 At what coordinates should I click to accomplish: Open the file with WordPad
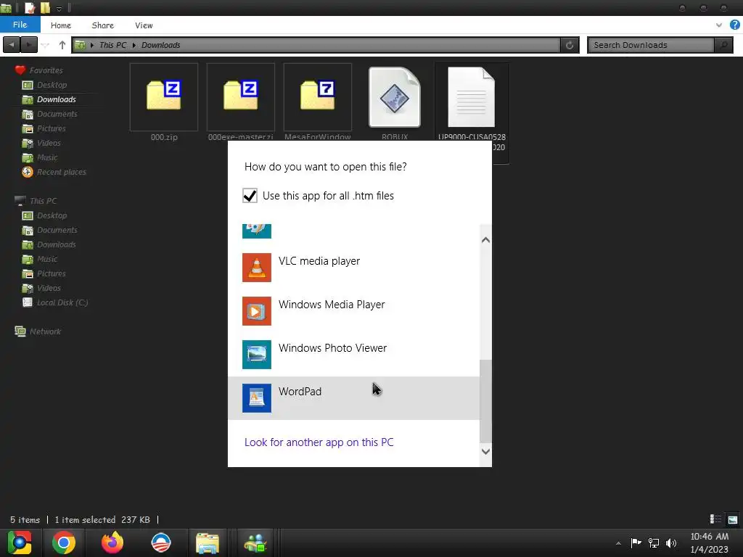click(353, 398)
